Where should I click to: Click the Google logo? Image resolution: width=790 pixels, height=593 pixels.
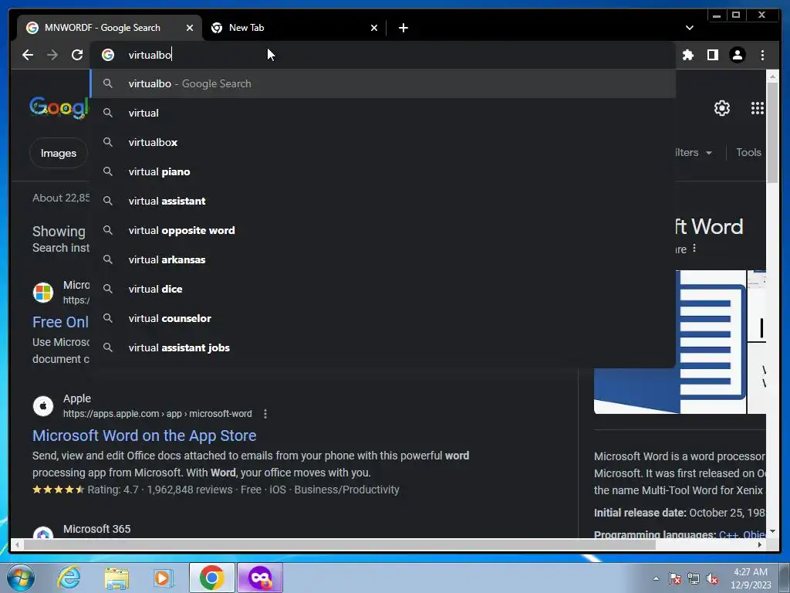(x=59, y=107)
